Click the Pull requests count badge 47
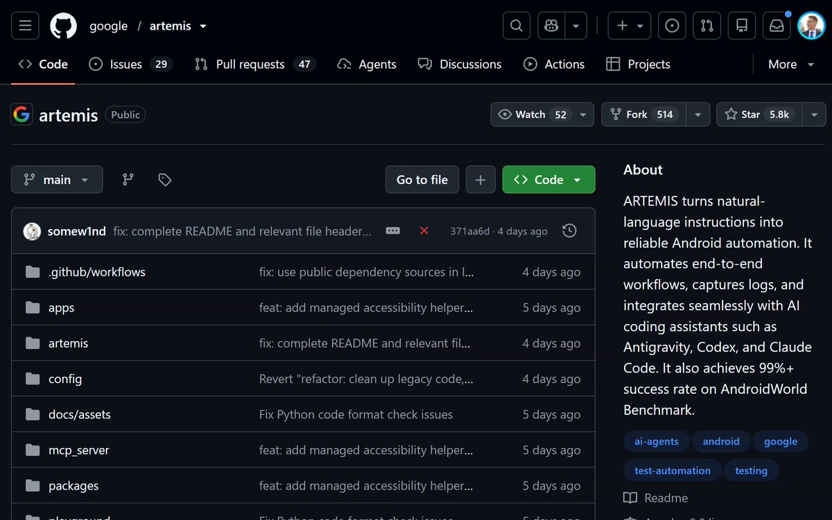This screenshot has width=832, height=520. [304, 64]
